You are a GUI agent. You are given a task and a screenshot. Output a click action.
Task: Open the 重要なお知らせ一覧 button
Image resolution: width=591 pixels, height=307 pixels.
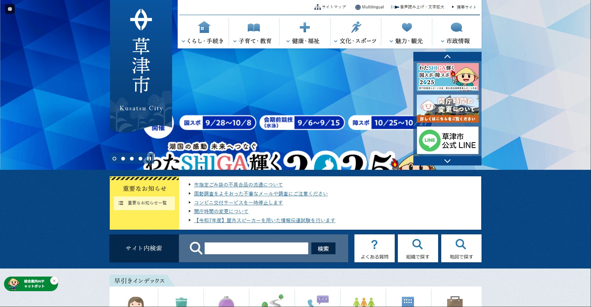[144, 203]
